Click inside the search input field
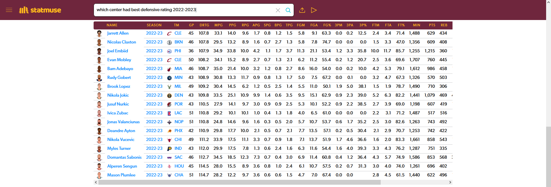Image resolution: width=551 pixels, height=187 pixels. pyautogui.click(x=184, y=10)
